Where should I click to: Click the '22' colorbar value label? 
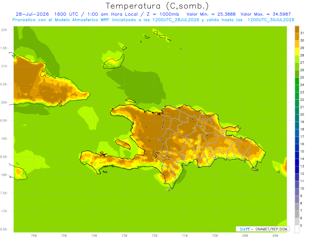tap(302, 100)
